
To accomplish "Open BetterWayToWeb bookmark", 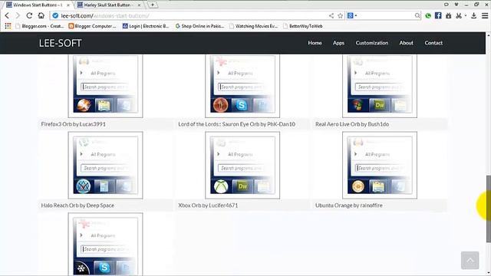I will pyautogui.click(x=302, y=26).
